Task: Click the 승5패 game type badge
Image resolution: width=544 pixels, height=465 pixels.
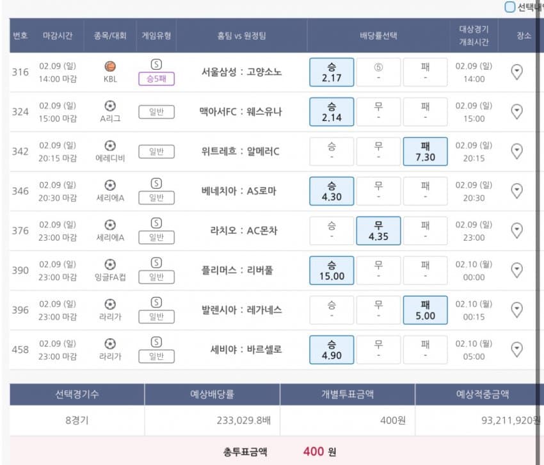Action: [x=156, y=79]
